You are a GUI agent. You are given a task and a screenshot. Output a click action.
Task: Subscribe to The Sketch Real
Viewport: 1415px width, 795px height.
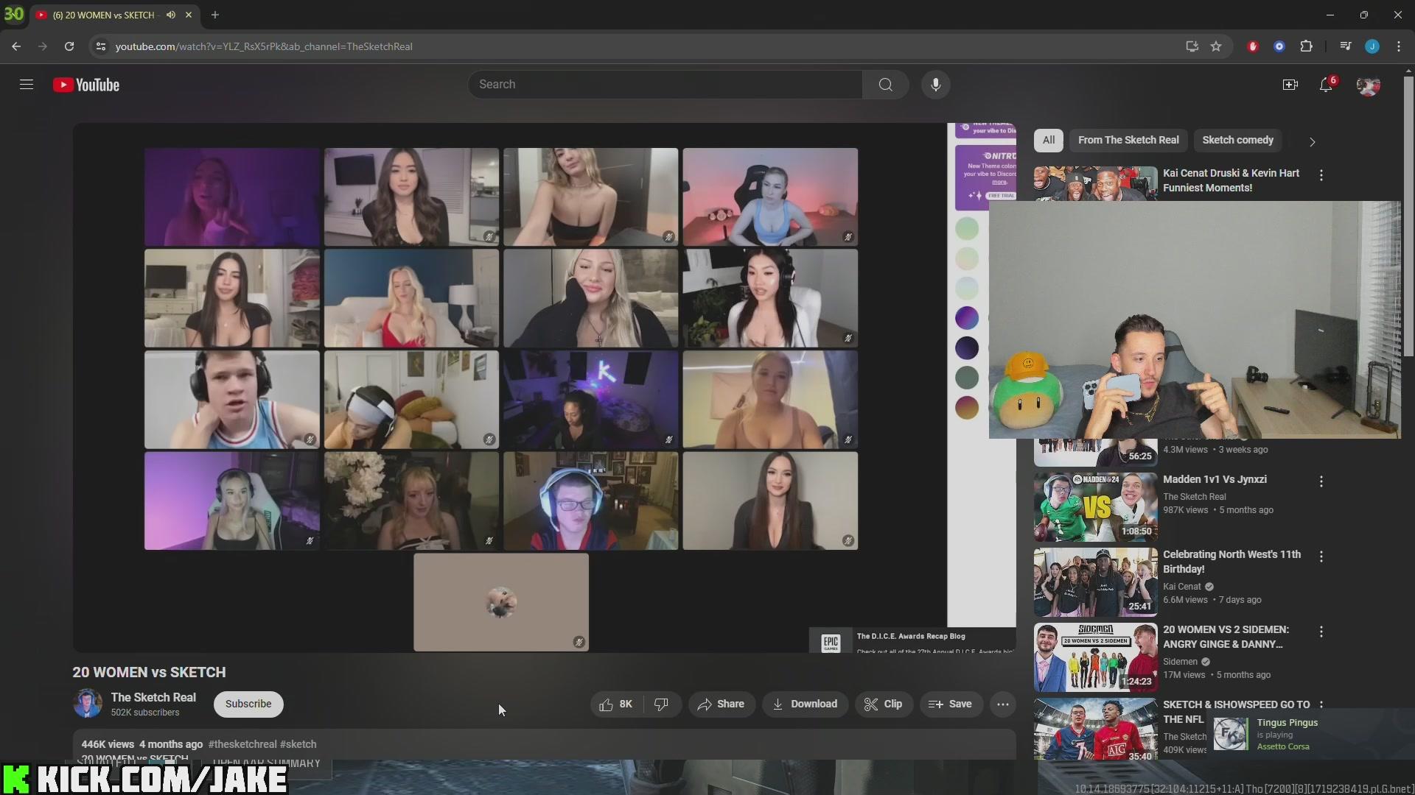click(x=248, y=704)
